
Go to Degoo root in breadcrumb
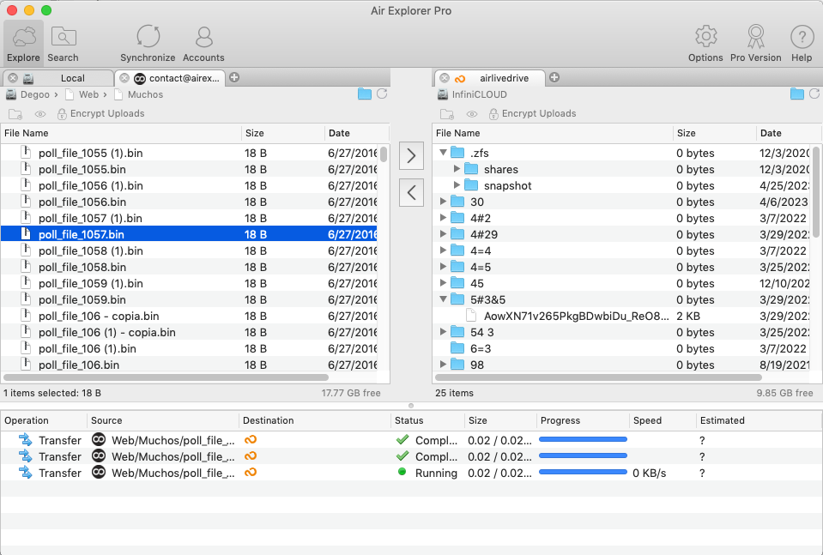tap(34, 94)
